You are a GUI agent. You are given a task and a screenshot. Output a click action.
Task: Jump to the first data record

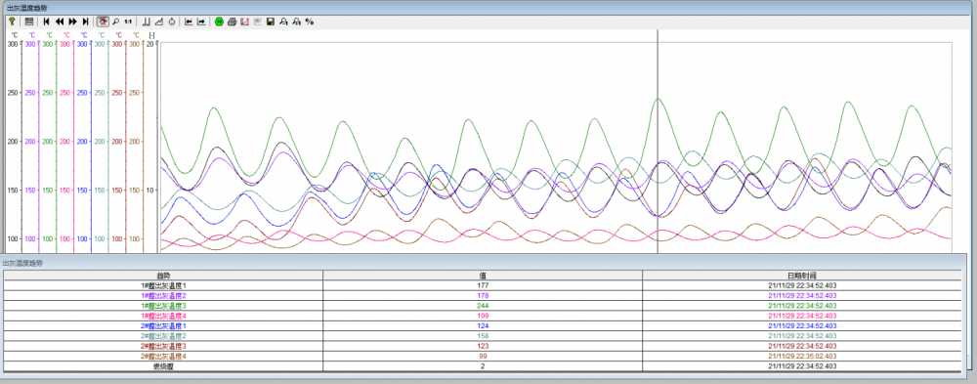(47, 21)
